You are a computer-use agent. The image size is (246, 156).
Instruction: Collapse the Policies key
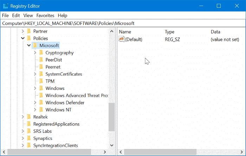point(23,38)
